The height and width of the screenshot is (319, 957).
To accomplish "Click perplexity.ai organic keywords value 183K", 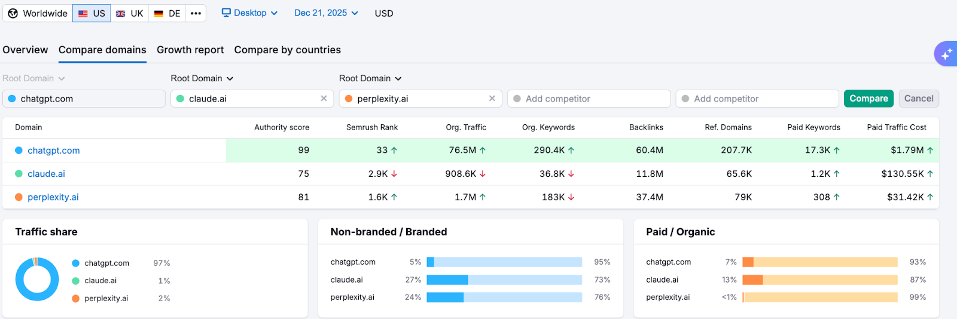I will [553, 197].
